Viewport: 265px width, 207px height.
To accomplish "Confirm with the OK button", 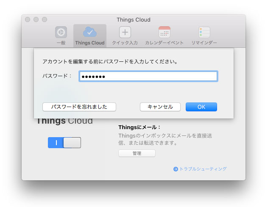I will [201, 107].
